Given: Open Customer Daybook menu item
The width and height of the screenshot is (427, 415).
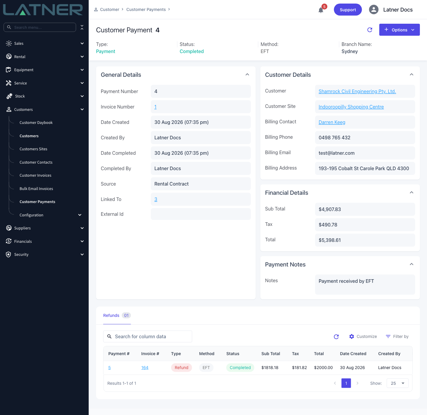Looking at the screenshot, I should tap(36, 123).
